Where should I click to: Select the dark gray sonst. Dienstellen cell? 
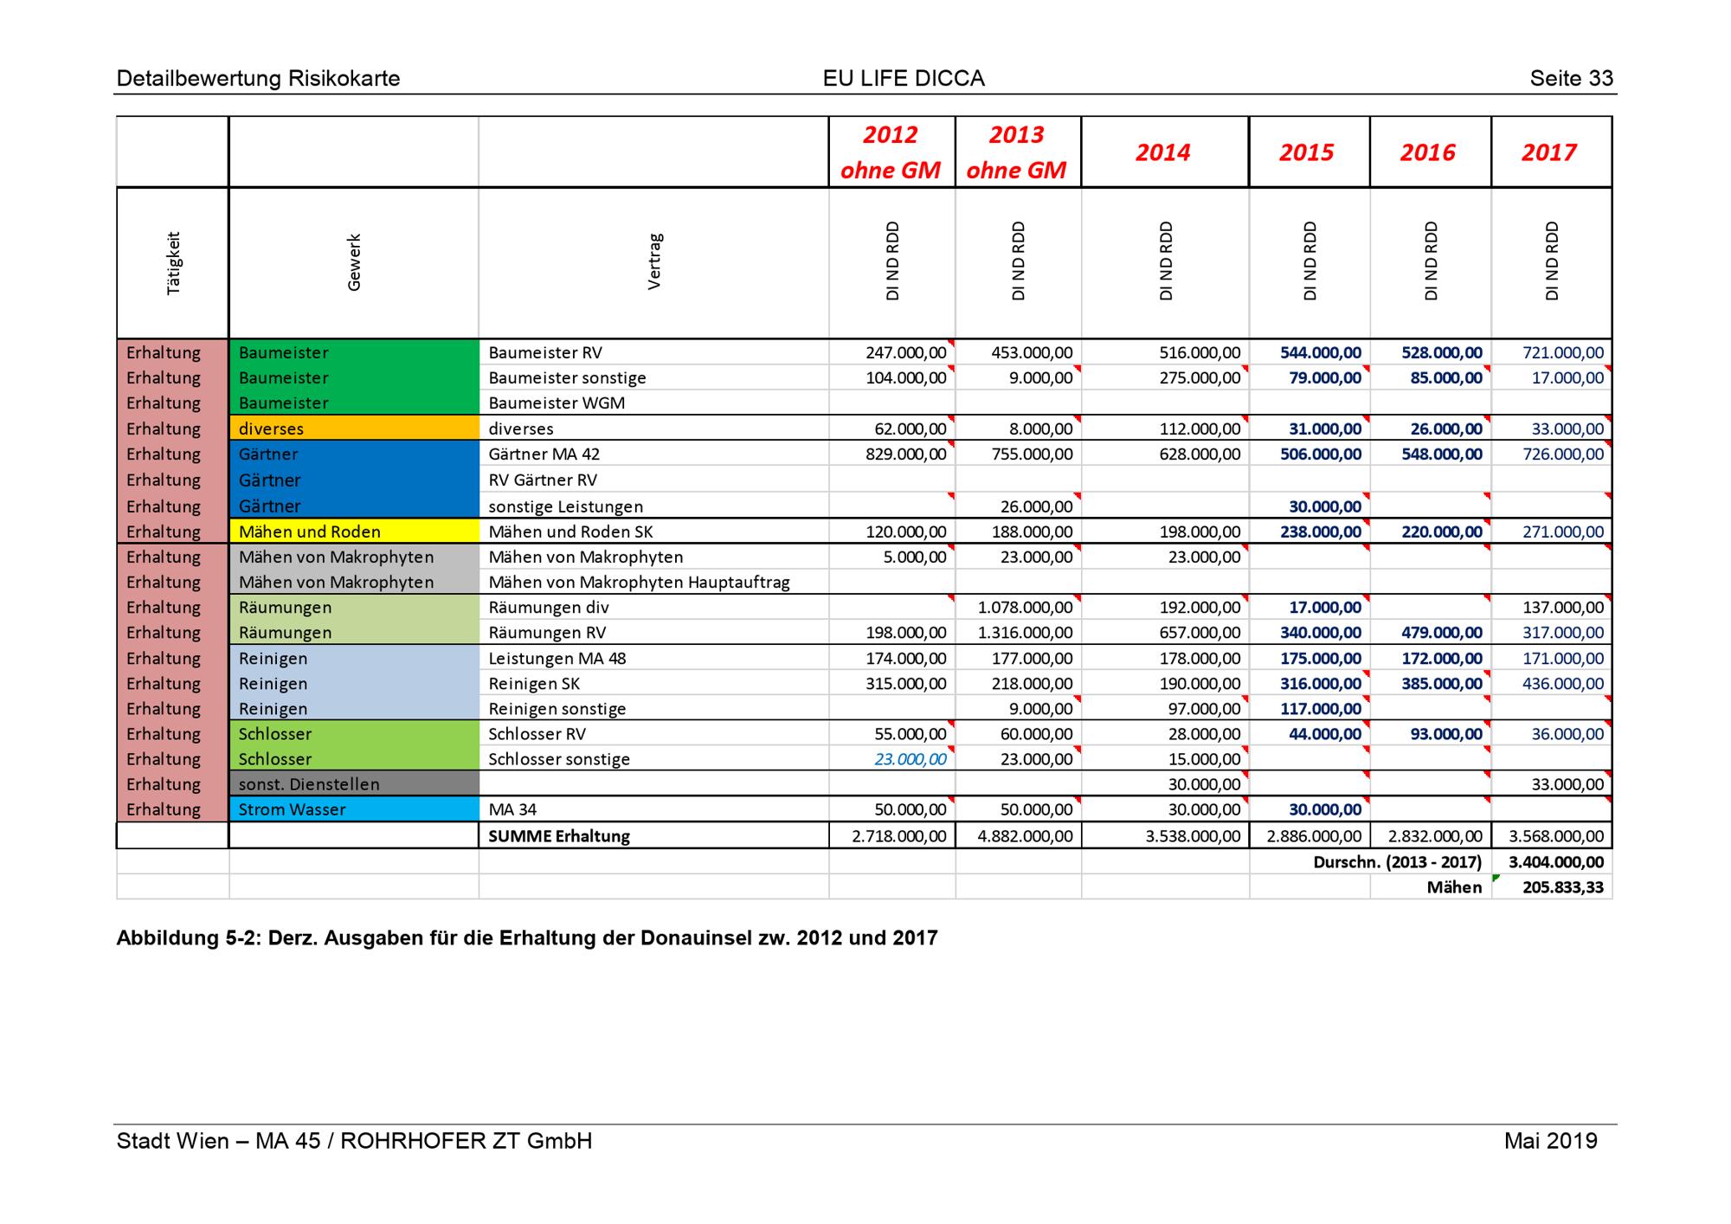point(353,784)
